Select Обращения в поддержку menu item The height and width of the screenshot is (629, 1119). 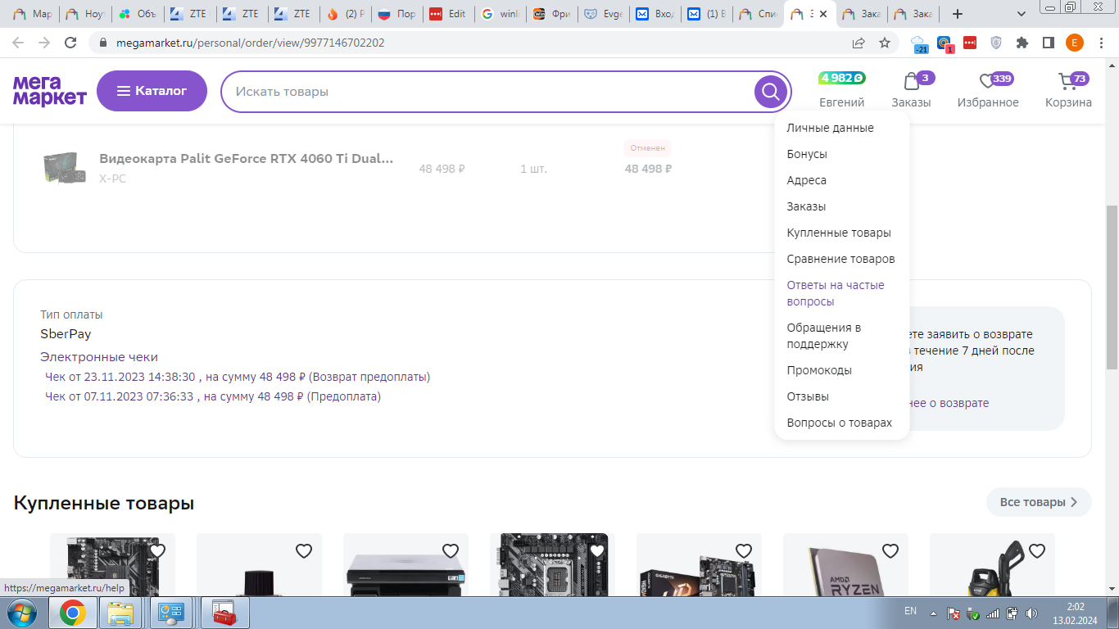[824, 336]
